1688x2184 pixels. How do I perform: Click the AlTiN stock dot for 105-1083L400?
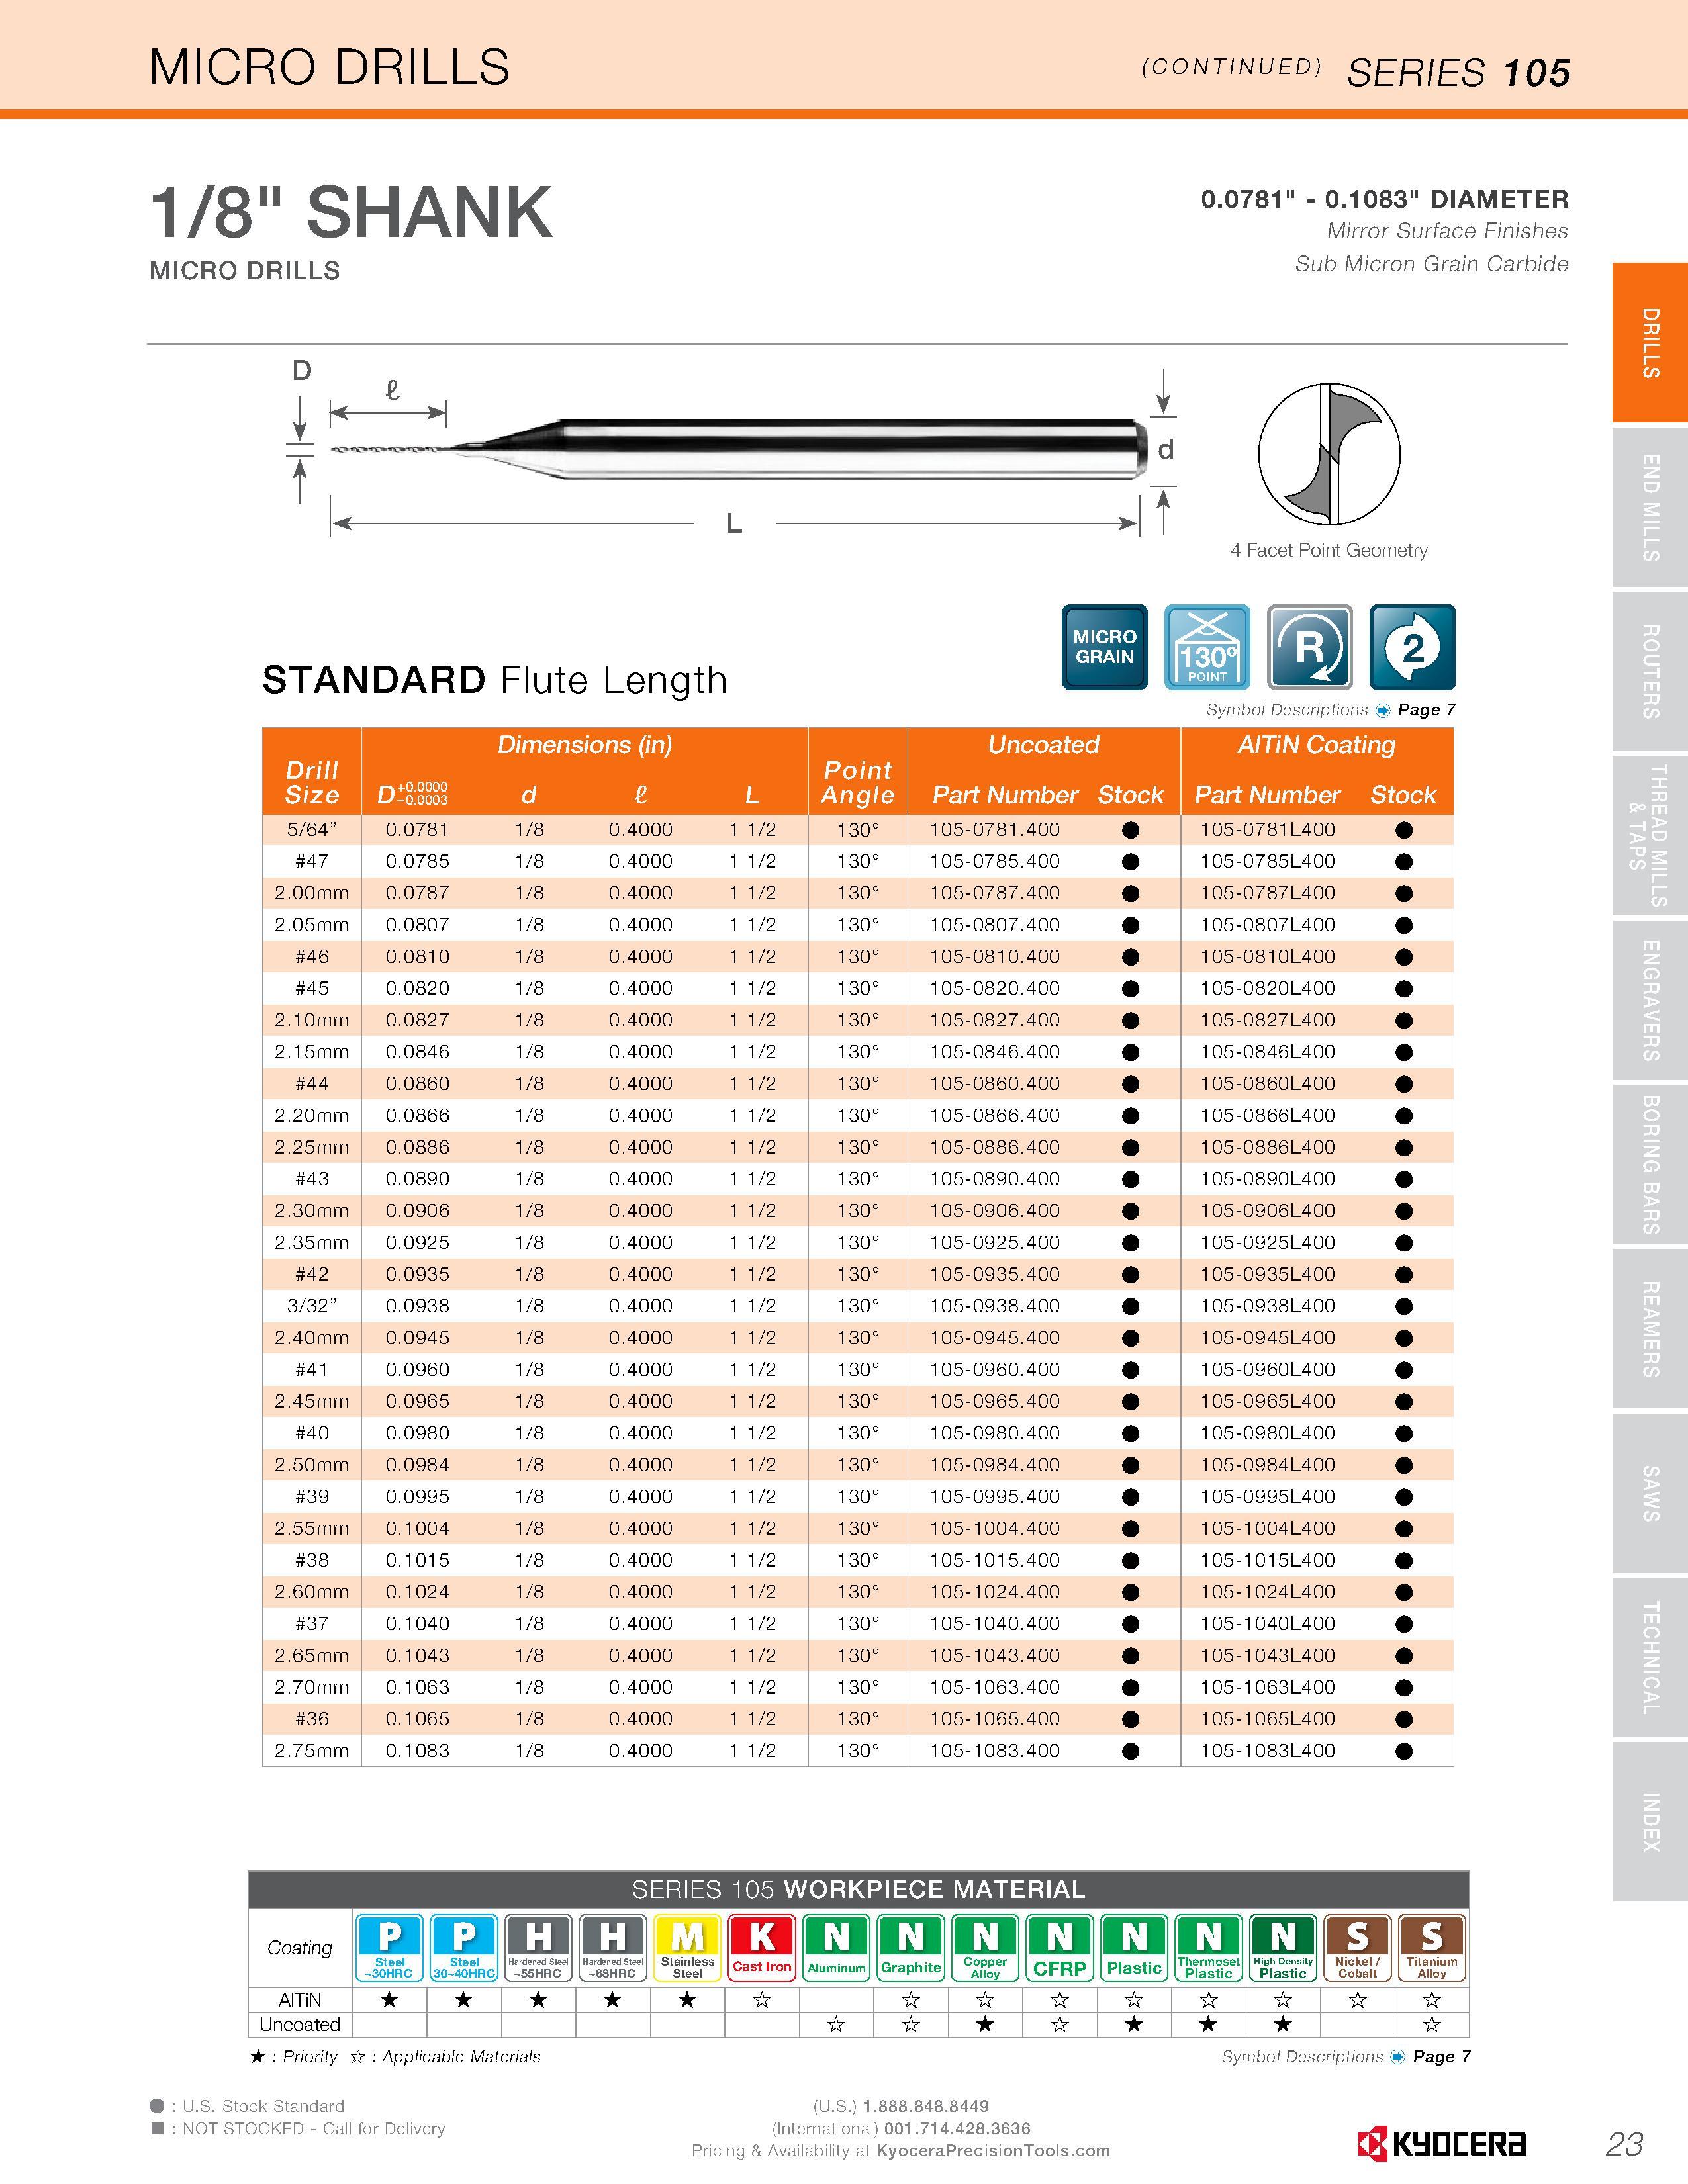[1404, 1751]
